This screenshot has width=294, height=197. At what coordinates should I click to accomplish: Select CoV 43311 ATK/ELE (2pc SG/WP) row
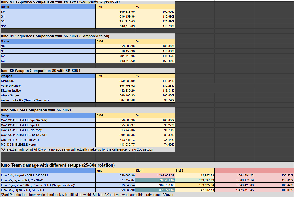point(48,135)
